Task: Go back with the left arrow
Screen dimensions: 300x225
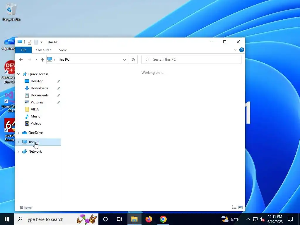Action: tap(21, 59)
